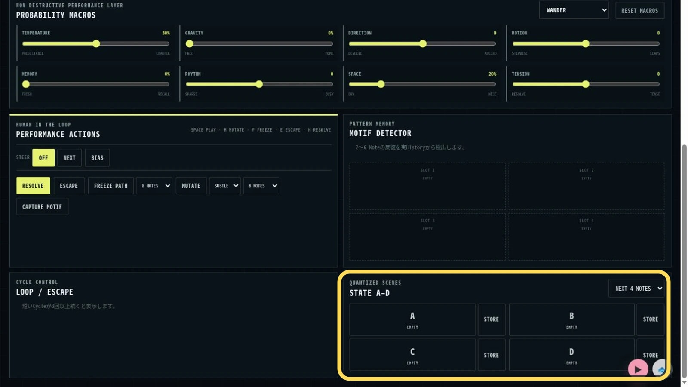The height and width of the screenshot is (387, 688).
Task: Activate the RESOLVE action button
Action: point(33,186)
